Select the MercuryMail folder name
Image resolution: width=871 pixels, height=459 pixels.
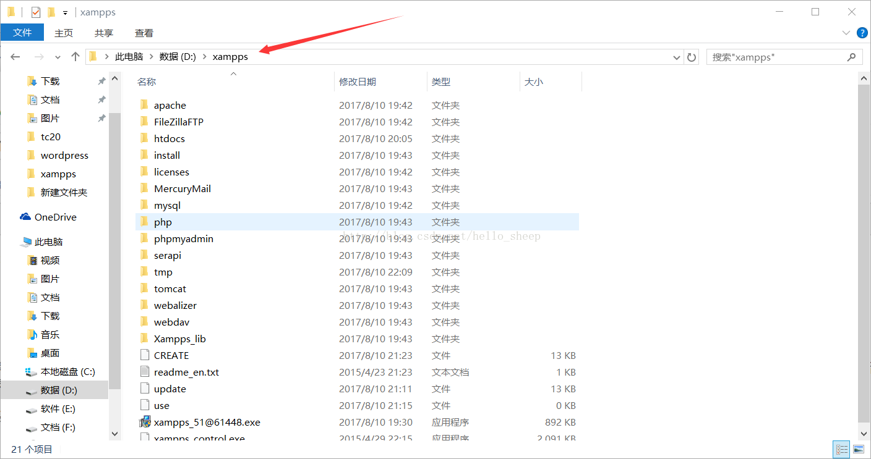click(x=182, y=188)
